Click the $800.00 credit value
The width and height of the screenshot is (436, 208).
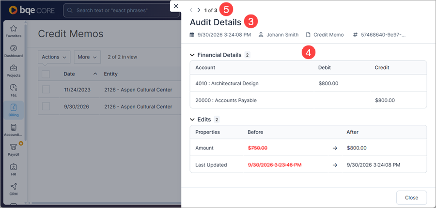pyautogui.click(x=385, y=100)
